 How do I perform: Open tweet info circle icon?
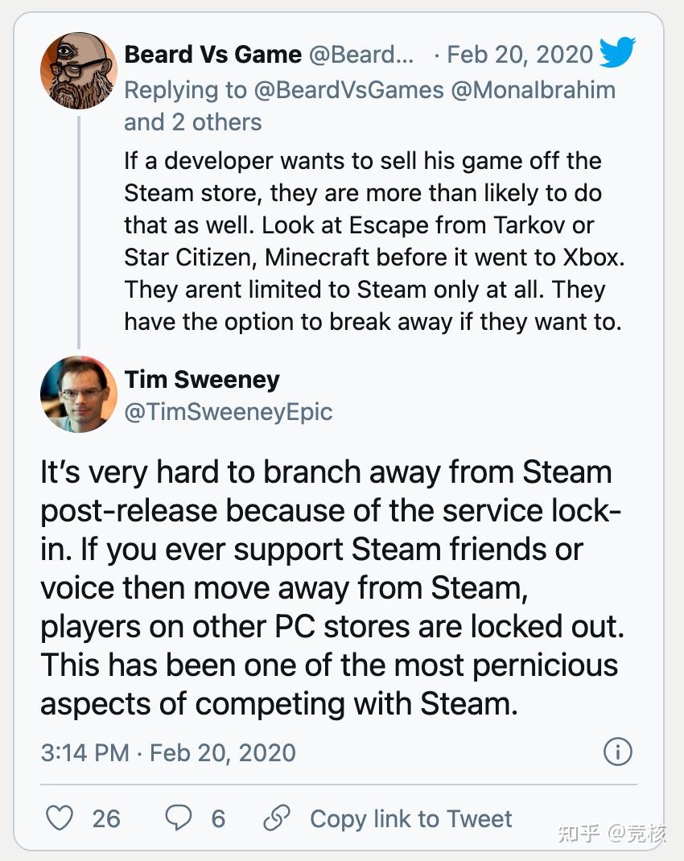(617, 752)
